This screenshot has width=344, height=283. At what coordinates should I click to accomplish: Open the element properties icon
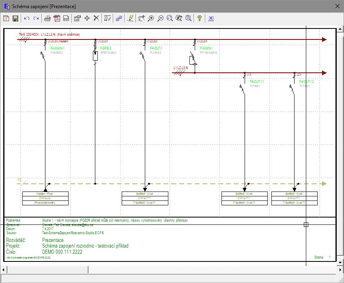point(77,18)
